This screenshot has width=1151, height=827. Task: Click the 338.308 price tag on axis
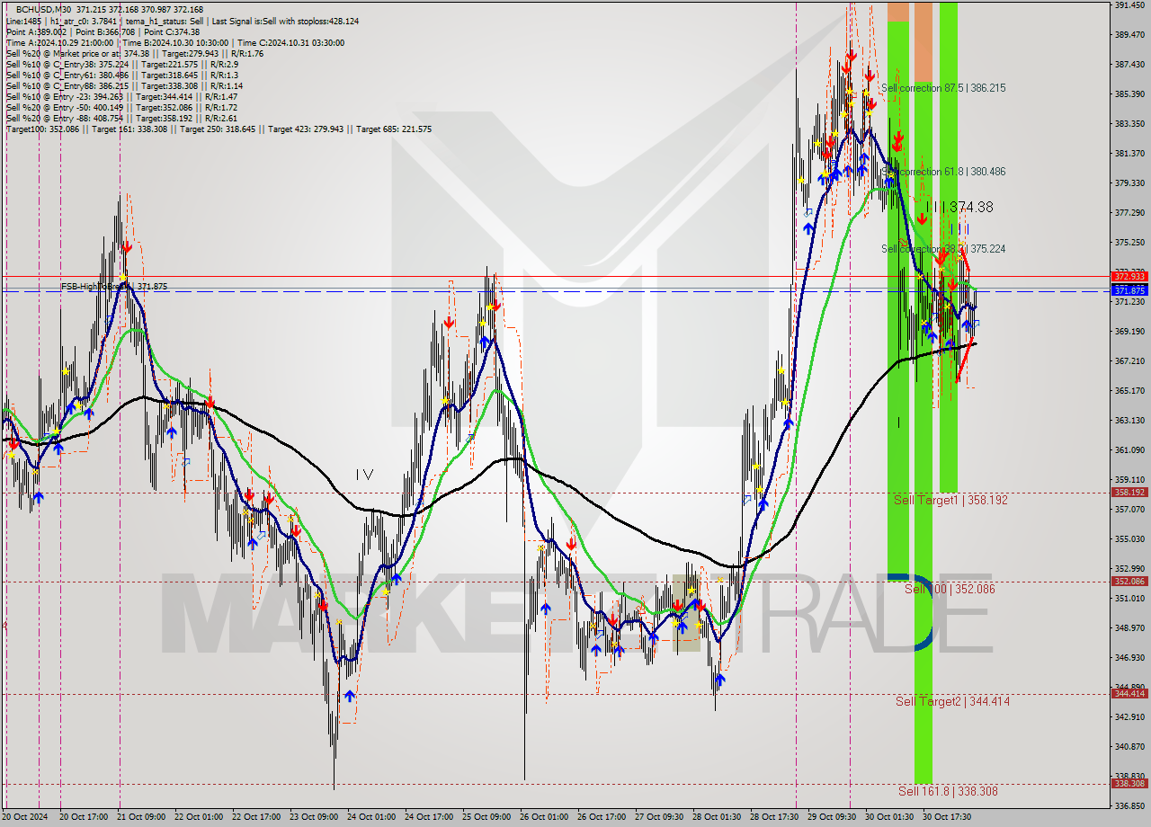click(x=1129, y=783)
